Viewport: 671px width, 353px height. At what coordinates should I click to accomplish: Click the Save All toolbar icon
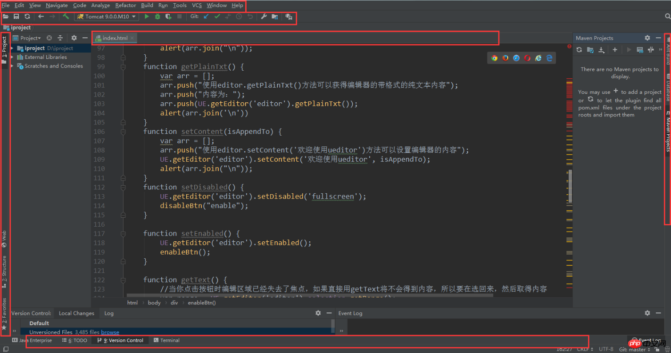click(x=17, y=16)
